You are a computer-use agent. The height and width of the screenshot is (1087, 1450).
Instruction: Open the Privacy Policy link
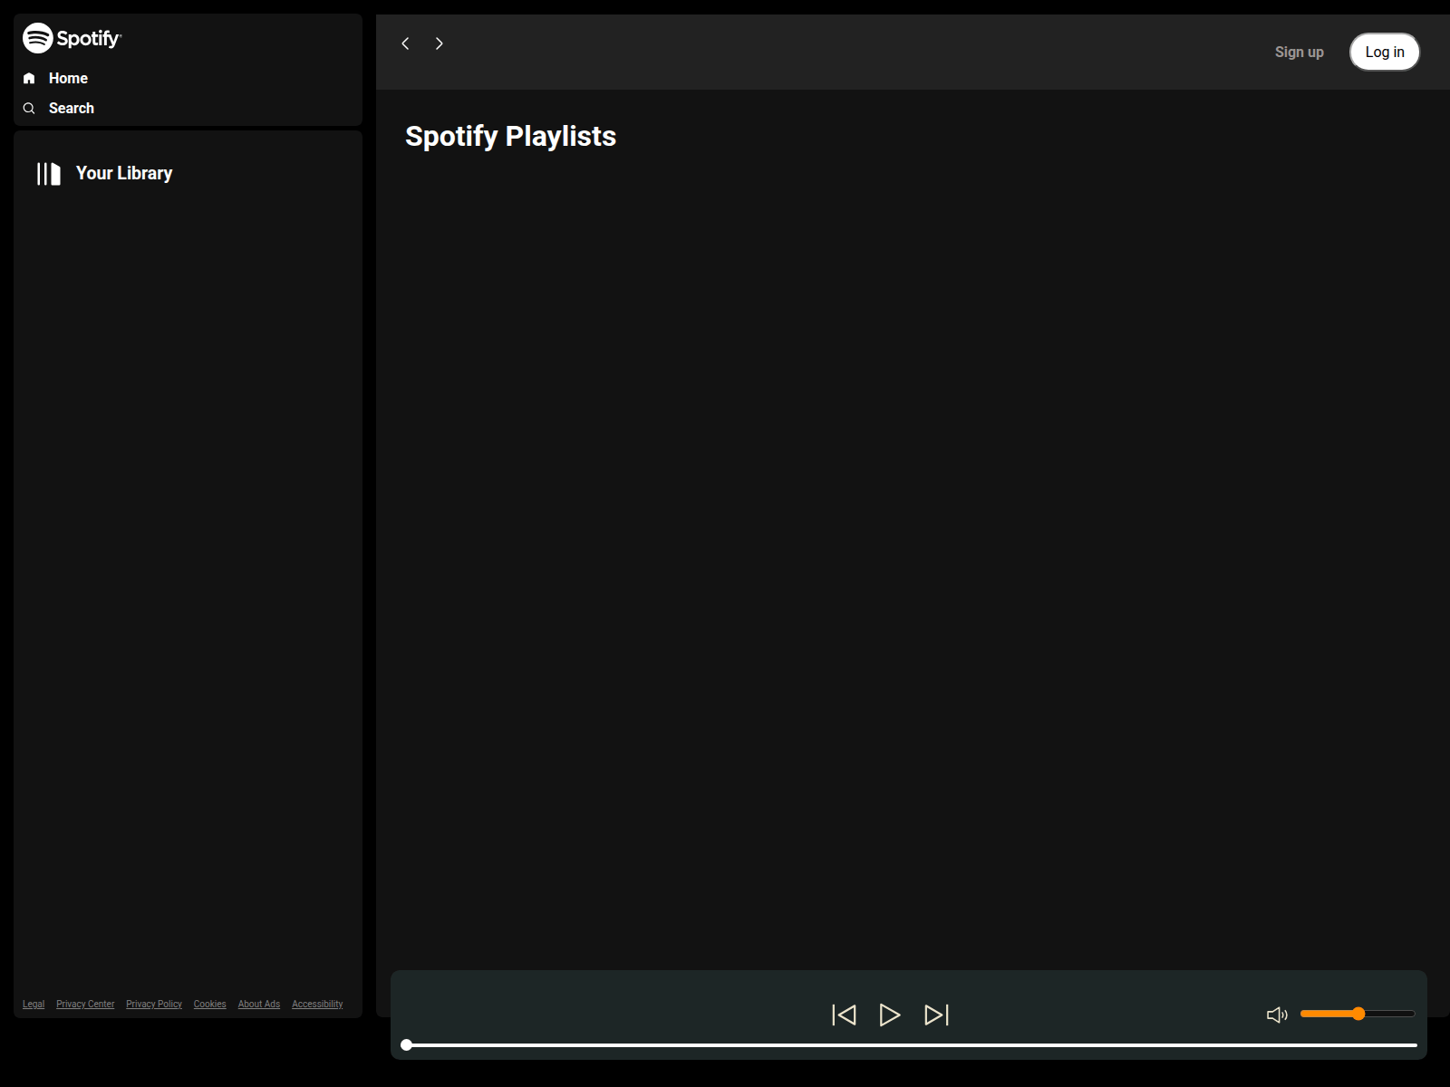click(154, 1004)
